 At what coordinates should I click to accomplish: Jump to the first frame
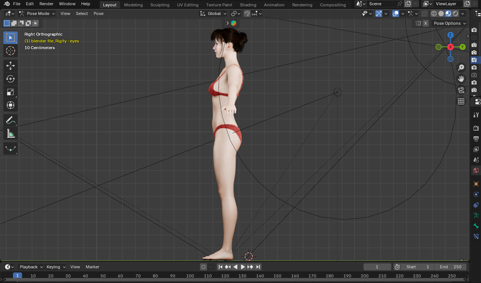[220, 267]
